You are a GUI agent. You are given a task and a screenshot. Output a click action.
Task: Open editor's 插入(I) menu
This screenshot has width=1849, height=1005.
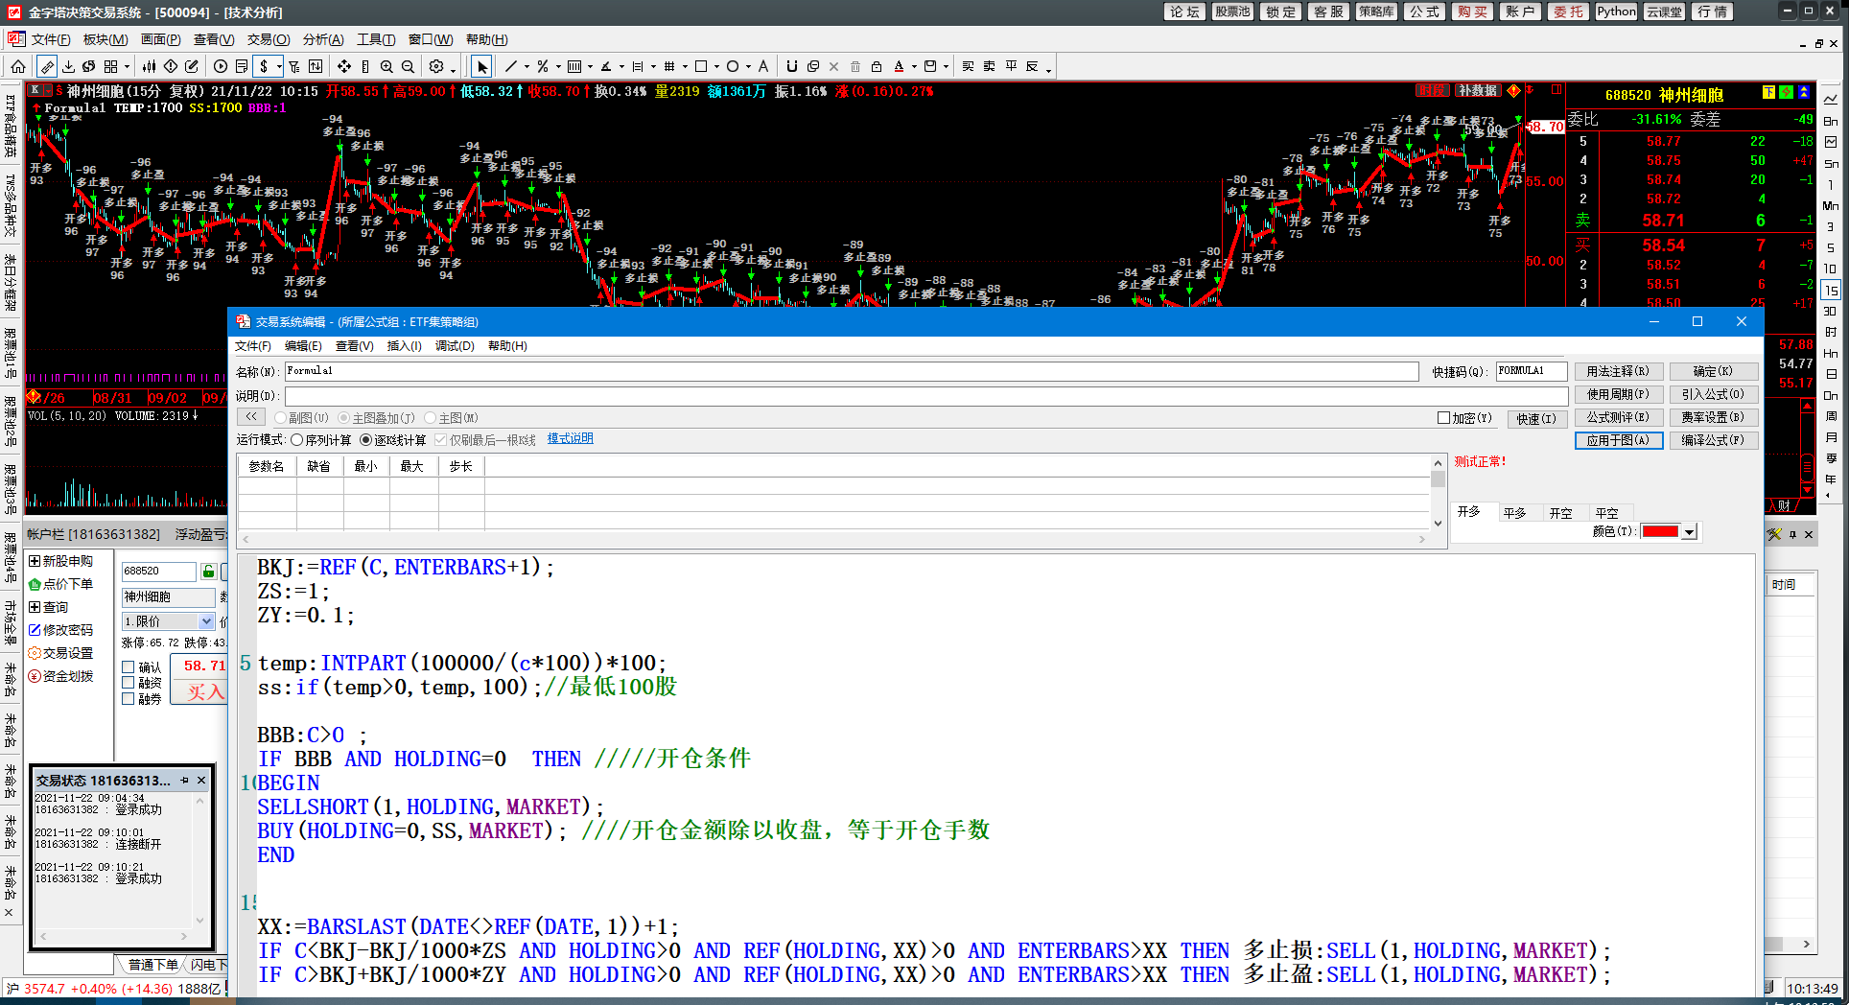[x=404, y=346]
